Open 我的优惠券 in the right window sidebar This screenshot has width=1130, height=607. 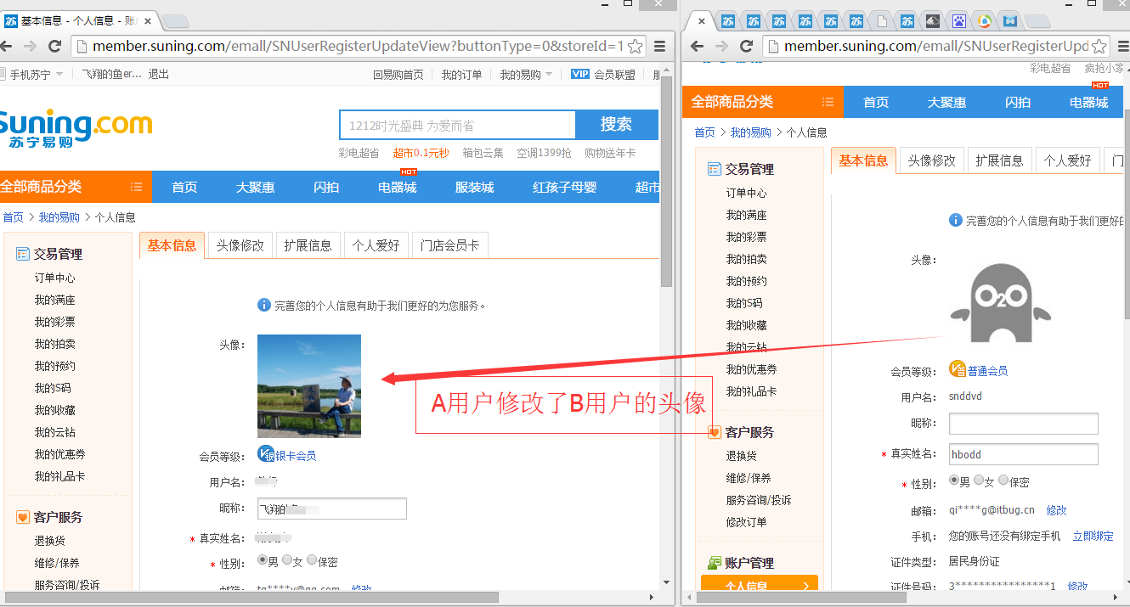751,369
